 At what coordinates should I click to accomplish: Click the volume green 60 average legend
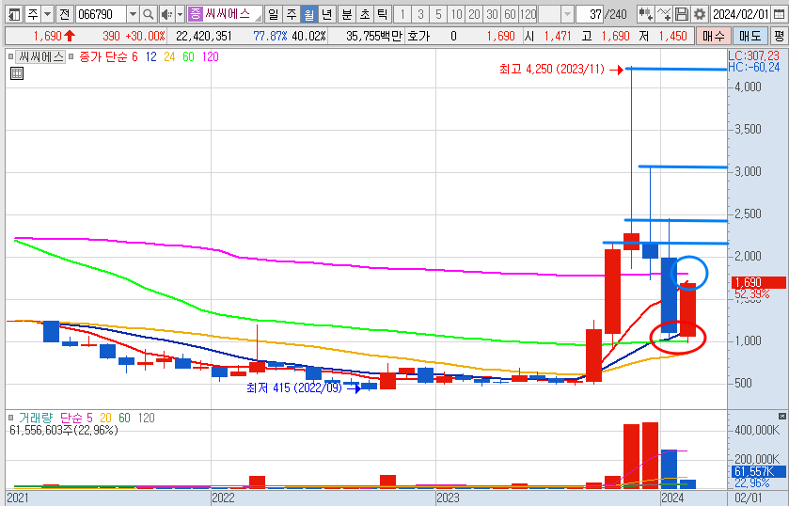(x=124, y=418)
